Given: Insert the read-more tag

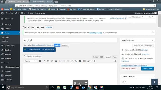Looking at the screenshot, I should tap(80, 61).
